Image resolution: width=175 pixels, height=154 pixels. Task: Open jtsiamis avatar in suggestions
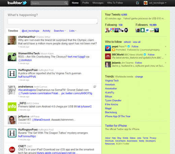pyautogui.click(x=108, y=64)
